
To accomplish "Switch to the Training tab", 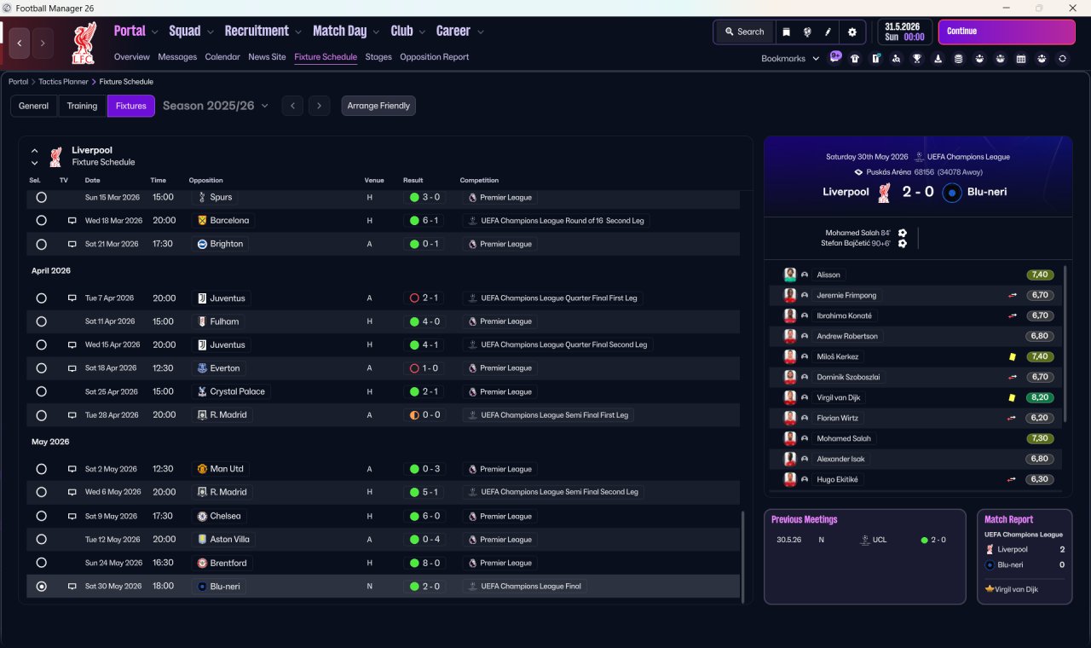I will (82, 106).
